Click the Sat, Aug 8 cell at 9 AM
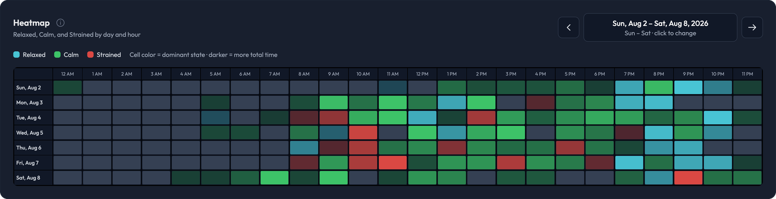This screenshot has width=776, height=199. point(334,178)
